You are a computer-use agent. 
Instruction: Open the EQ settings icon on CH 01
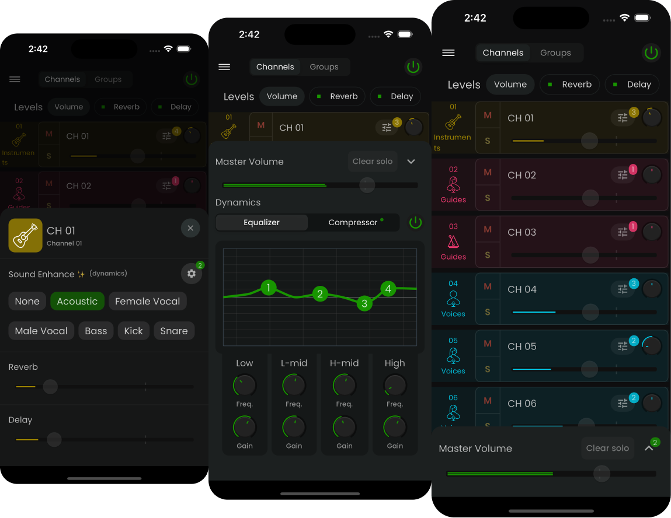[x=623, y=117]
